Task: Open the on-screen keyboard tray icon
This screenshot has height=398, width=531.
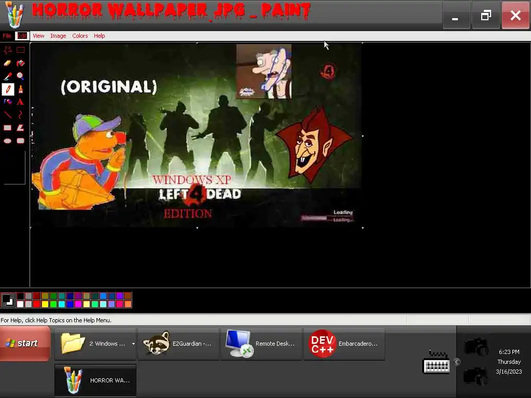Action: tap(436, 362)
